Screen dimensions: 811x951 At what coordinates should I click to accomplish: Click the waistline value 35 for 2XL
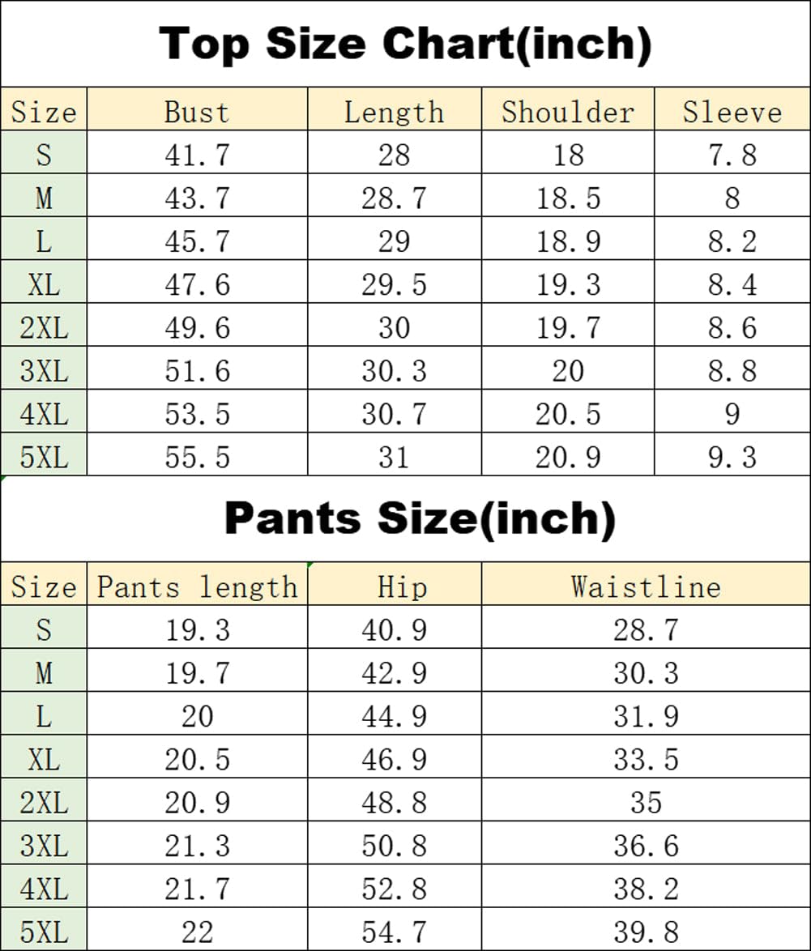point(646,802)
